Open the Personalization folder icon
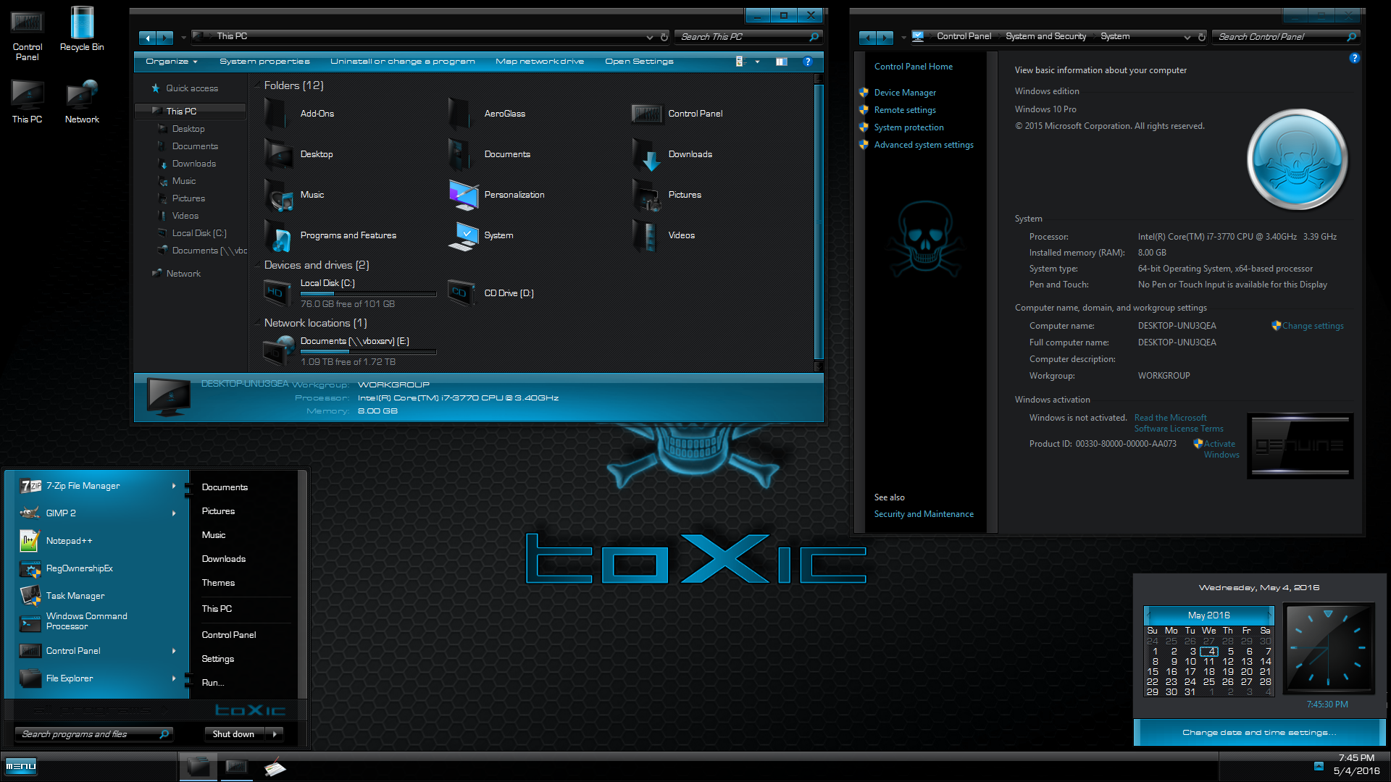This screenshot has height=782, width=1391. coord(464,195)
